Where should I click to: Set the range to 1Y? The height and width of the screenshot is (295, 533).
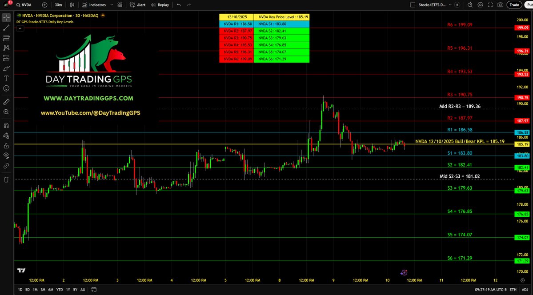pos(68,290)
